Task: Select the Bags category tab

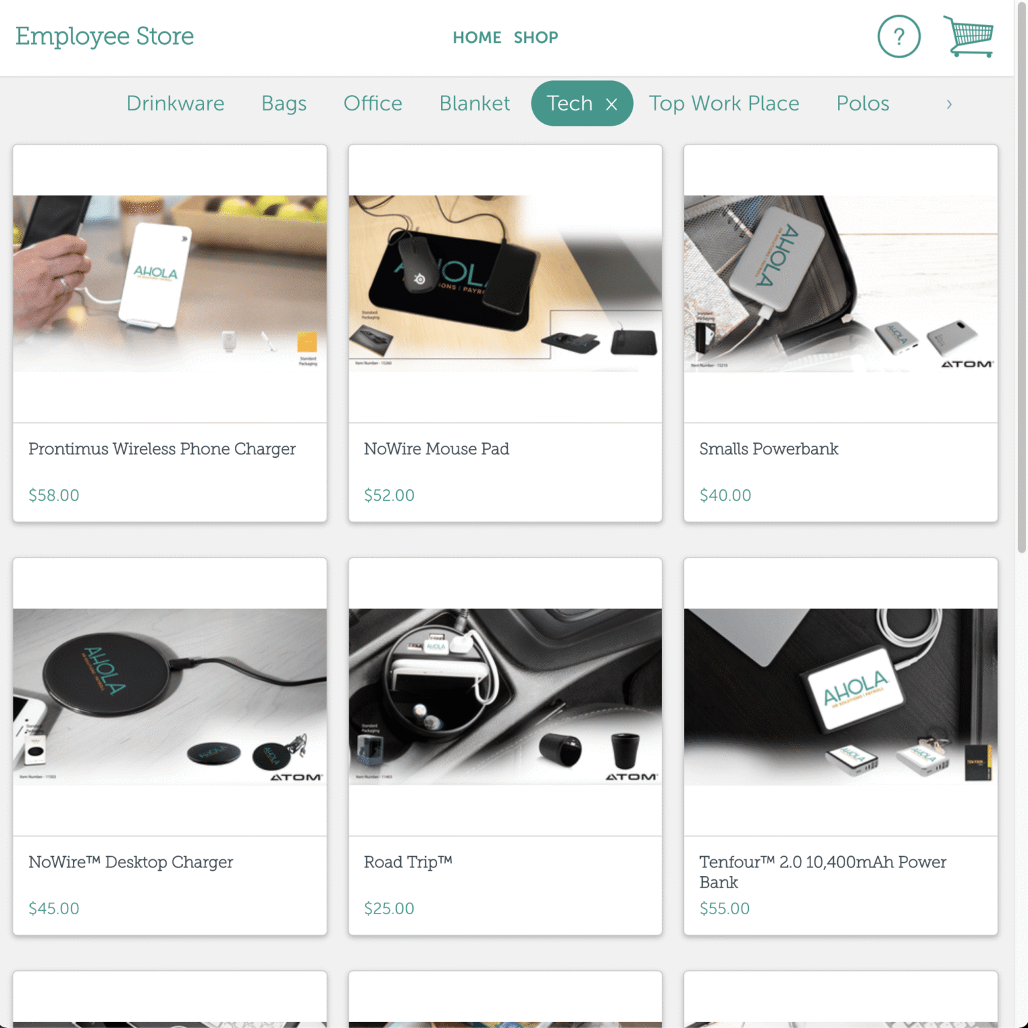Action: 284,104
